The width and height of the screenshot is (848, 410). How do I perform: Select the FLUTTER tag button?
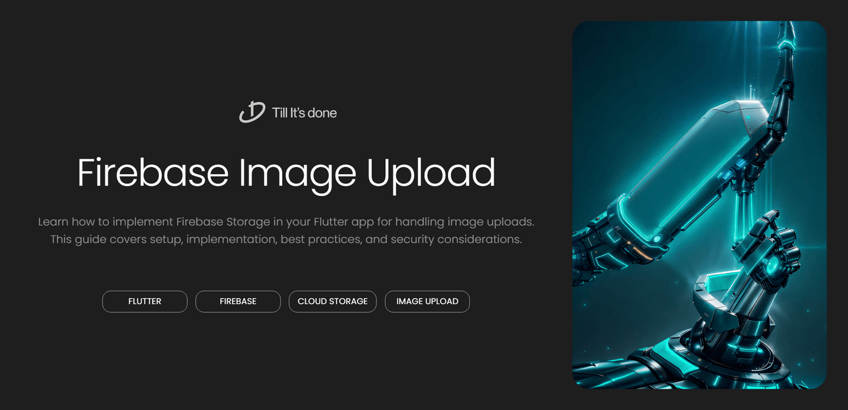click(x=145, y=301)
